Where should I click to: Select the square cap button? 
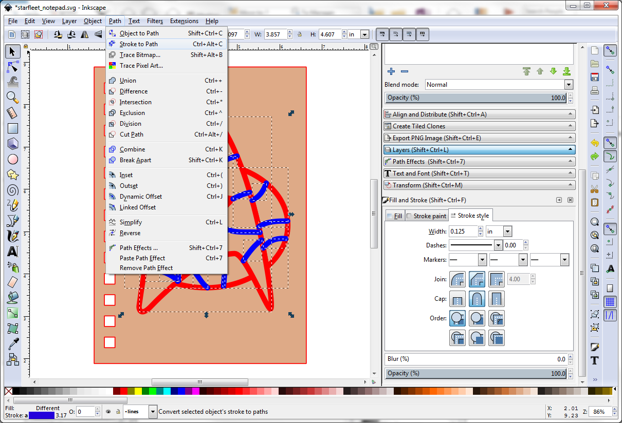tap(497, 299)
